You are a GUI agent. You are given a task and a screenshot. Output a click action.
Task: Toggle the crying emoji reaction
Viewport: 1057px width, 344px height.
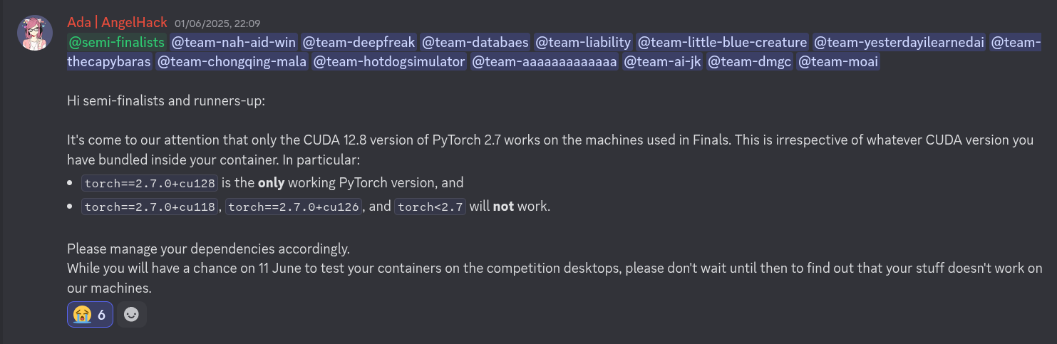click(x=90, y=314)
